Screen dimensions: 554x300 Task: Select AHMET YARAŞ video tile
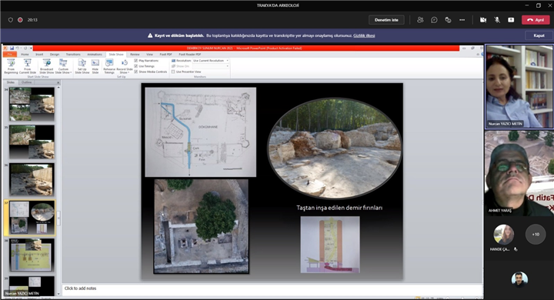pyautogui.click(x=519, y=173)
